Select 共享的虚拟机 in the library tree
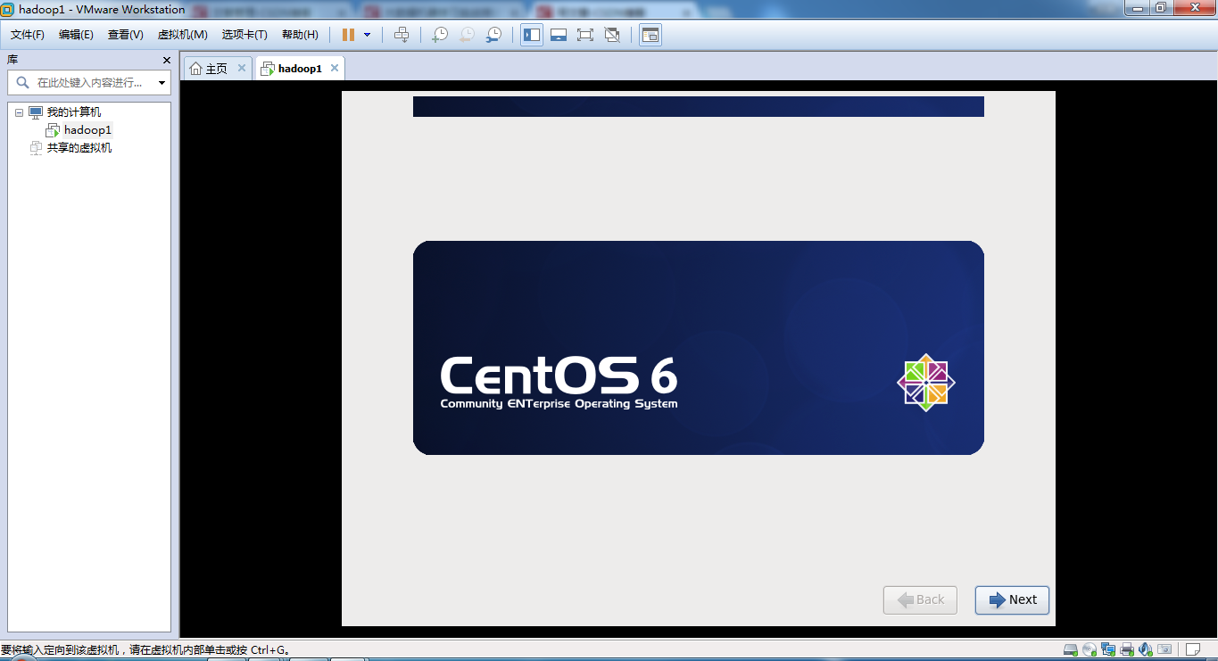Screen dimensions: 1218x661 (79, 148)
